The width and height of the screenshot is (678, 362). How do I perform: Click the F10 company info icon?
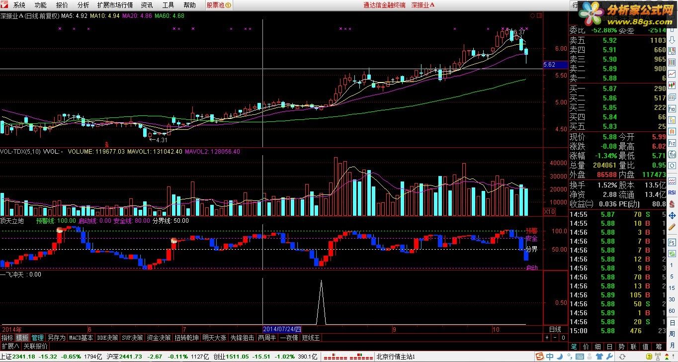click(672, 108)
